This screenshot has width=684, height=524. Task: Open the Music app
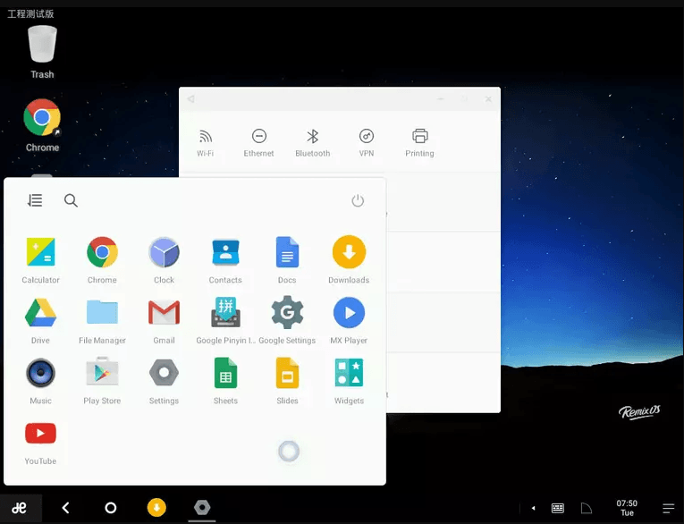tap(40, 381)
